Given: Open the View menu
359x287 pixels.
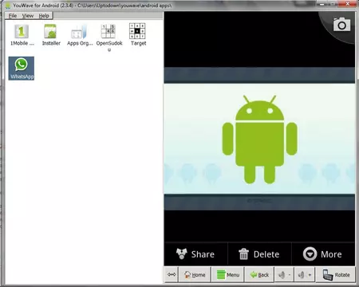Looking at the screenshot, I should coord(28,16).
